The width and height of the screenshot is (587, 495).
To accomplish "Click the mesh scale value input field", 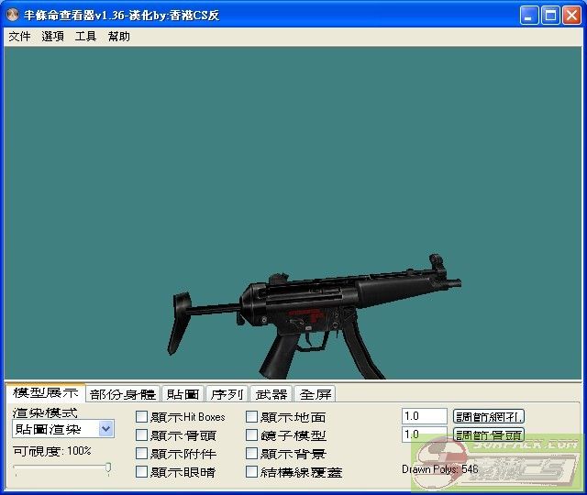I will [x=424, y=416].
